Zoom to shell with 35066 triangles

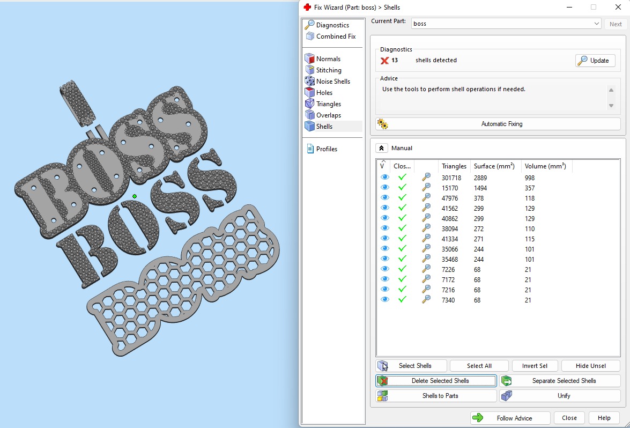coord(426,248)
